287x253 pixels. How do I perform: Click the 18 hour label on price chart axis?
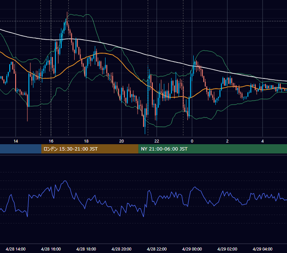click(x=86, y=141)
